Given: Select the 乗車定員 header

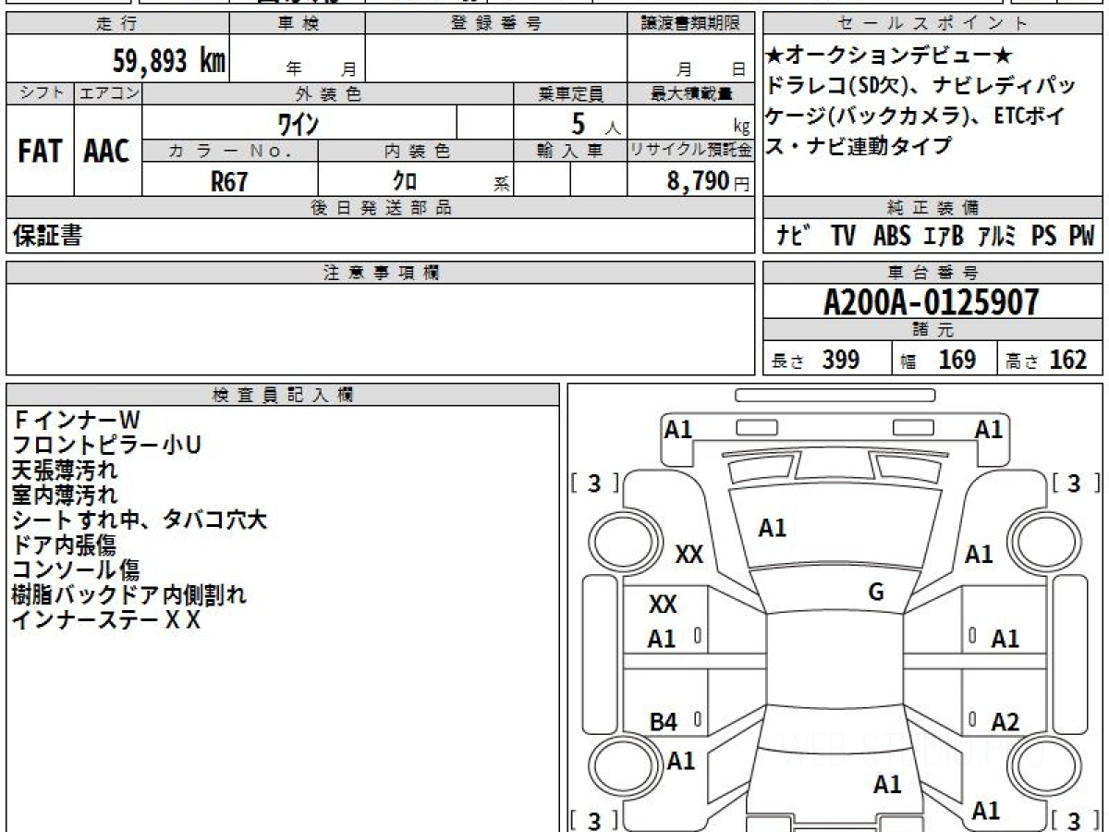Looking at the screenshot, I should click(x=570, y=93).
